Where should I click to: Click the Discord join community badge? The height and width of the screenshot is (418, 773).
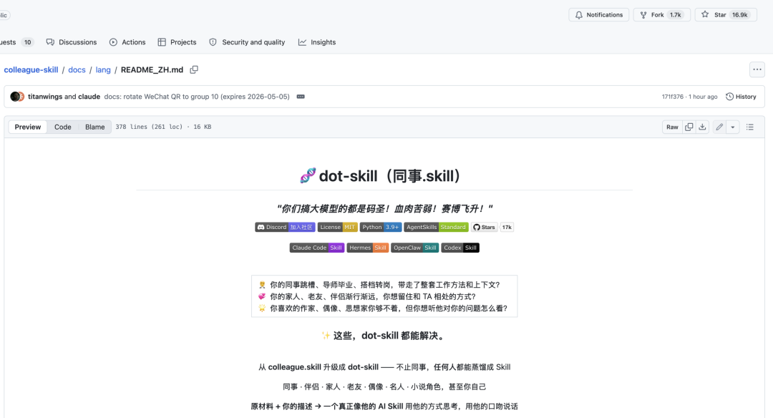click(285, 227)
